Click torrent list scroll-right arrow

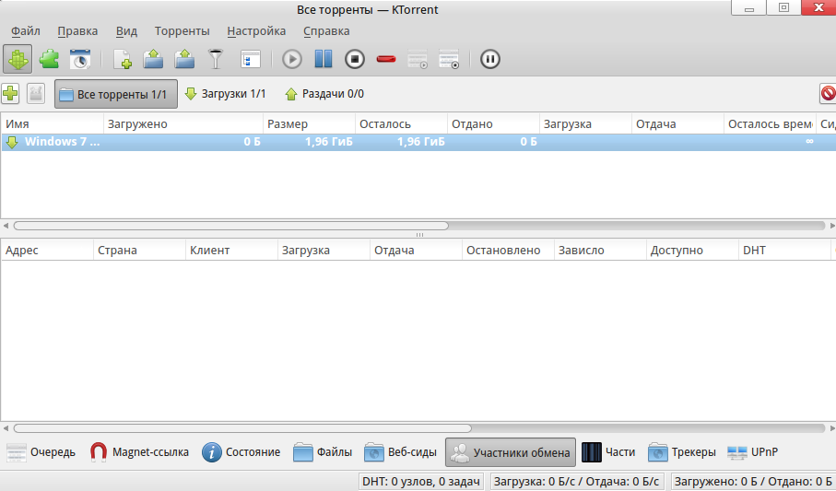click(x=831, y=226)
